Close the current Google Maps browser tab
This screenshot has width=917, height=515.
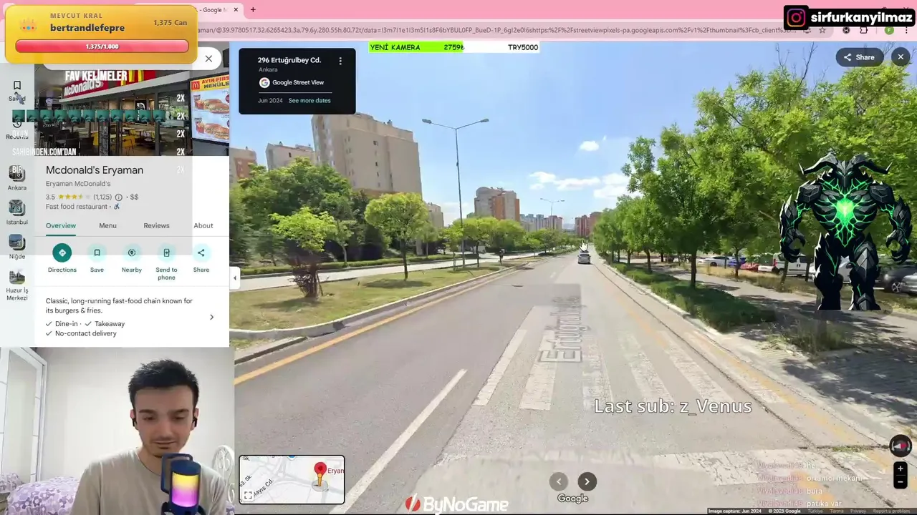tap(236, 9)
